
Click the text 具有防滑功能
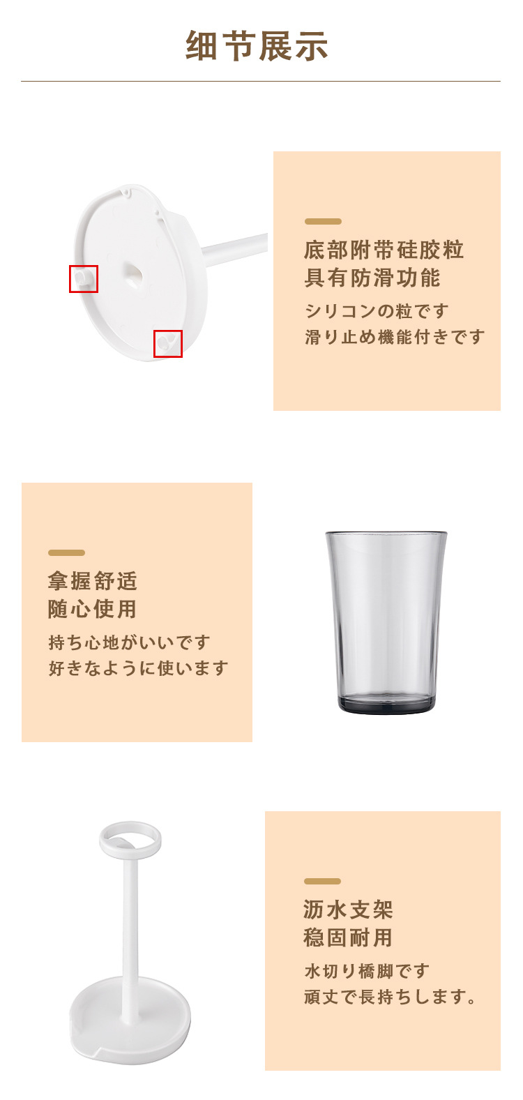tap(372, 278)
